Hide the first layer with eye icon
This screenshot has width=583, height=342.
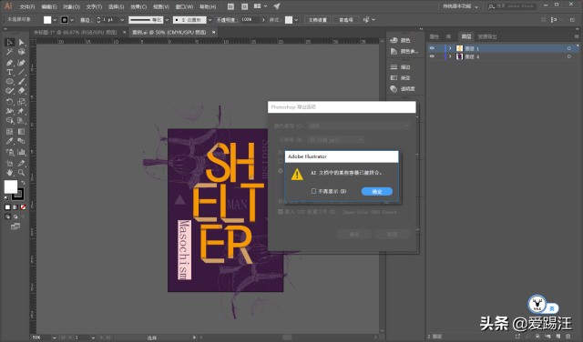432,48
